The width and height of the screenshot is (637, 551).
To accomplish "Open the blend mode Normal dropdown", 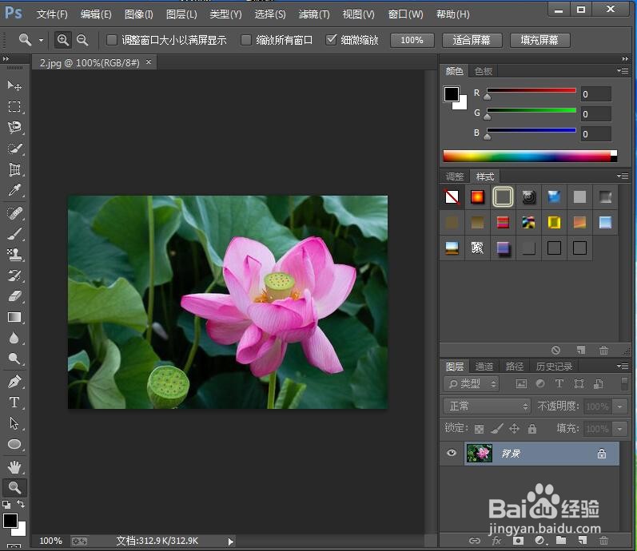I will (x=487, y=406).
